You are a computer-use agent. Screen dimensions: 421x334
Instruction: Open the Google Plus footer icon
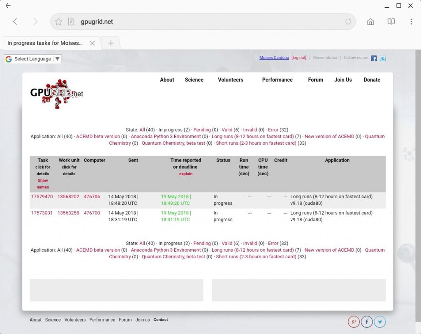pos(354,321)
